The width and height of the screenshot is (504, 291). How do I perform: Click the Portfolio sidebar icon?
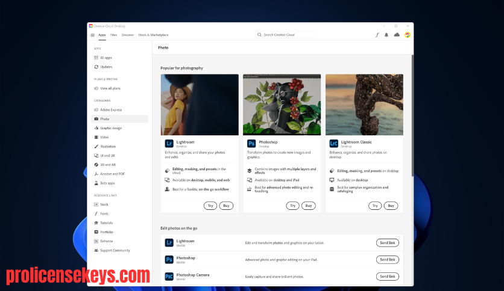pos(96,232)
